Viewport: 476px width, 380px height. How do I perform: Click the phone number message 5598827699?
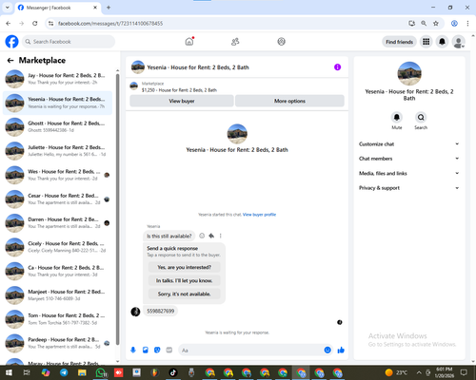click(160, 311)
